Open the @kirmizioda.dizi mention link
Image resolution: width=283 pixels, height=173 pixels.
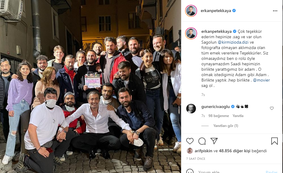coord(233,42)
